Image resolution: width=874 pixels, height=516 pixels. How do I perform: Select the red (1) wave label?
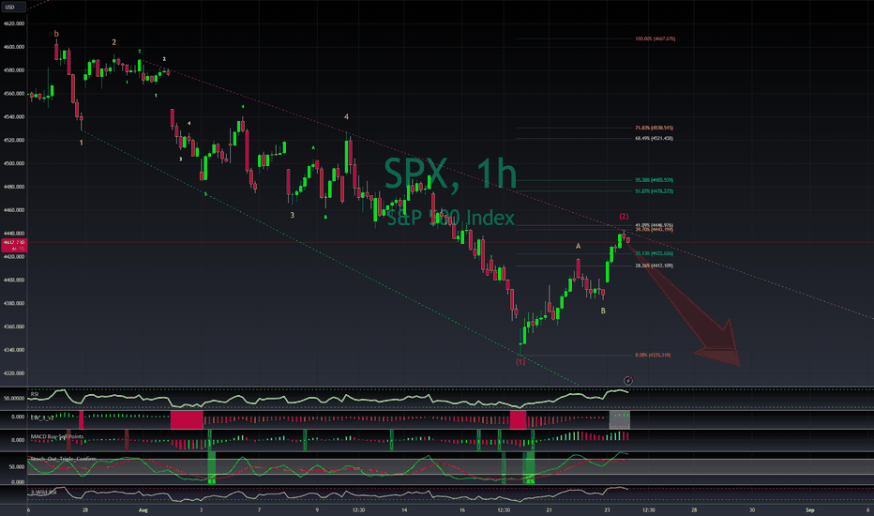pyautogui.click(x=520, y=361)
